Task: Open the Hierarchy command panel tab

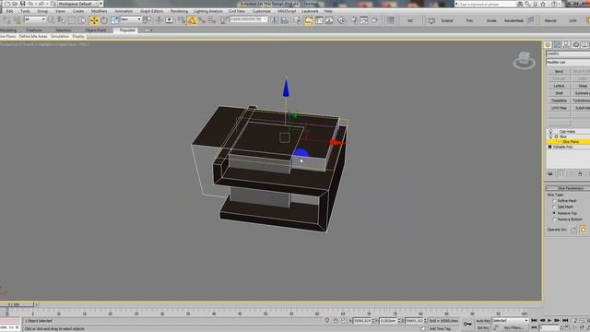Action: (566, 45)
